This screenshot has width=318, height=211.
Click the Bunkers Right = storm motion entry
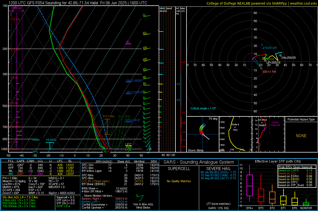(105, 199)
